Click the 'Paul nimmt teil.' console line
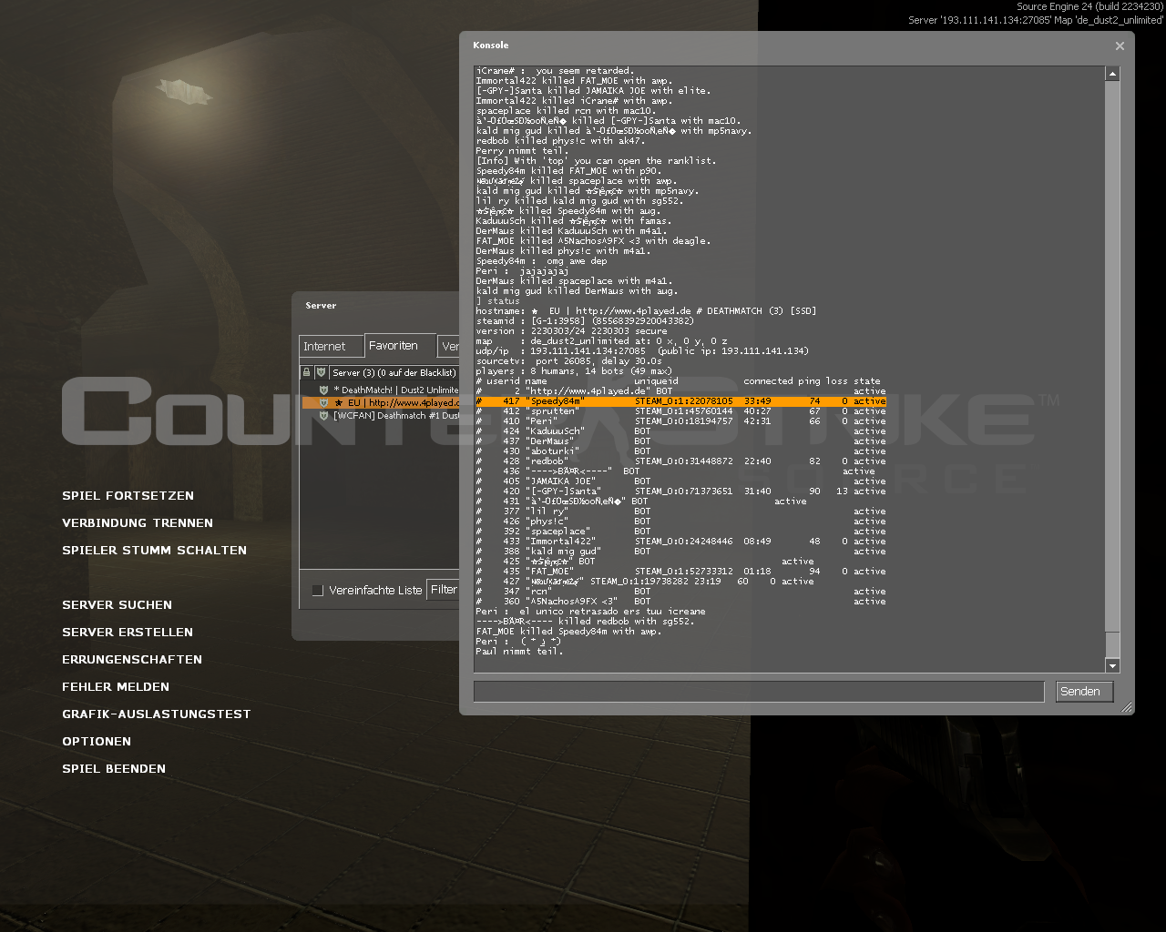 (x=519, y=652)
